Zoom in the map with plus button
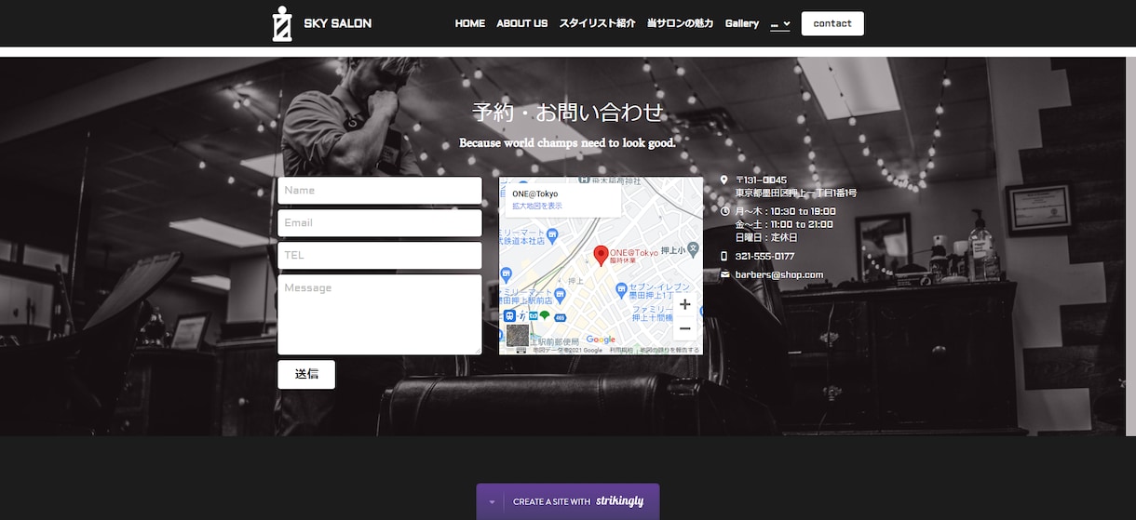Viewport: 1136px width, 520px height. point(684,304)
